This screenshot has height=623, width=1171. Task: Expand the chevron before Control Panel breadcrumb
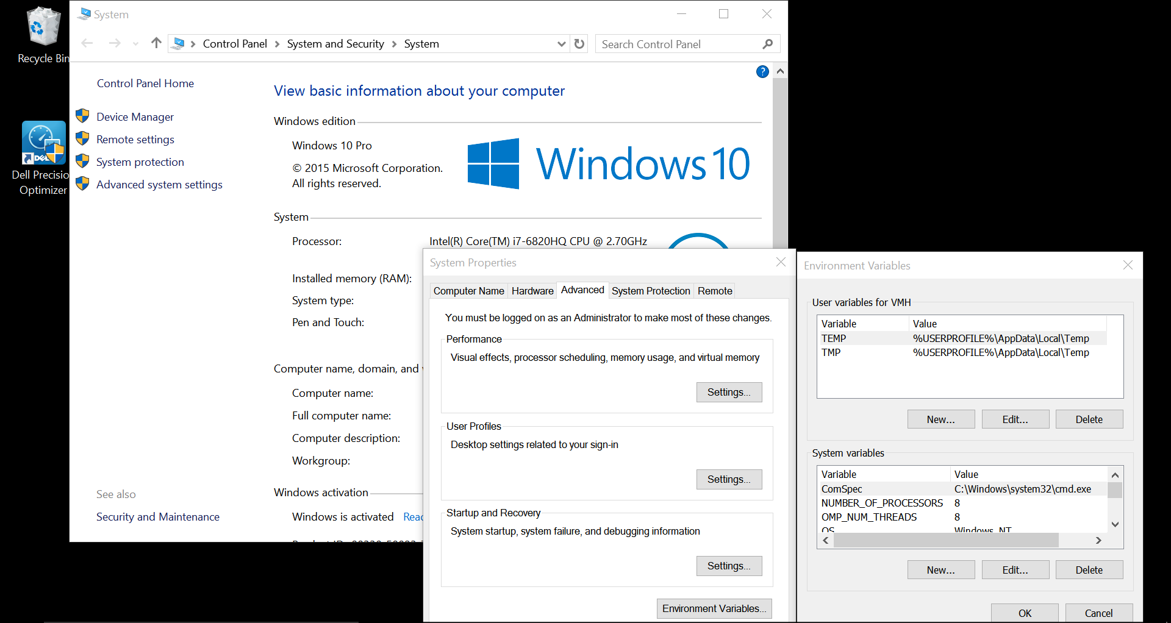point(193,44)
